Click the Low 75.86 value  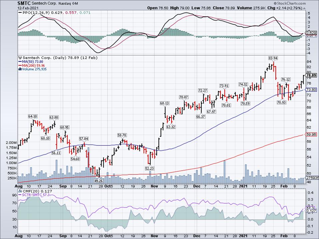[201, 8]
